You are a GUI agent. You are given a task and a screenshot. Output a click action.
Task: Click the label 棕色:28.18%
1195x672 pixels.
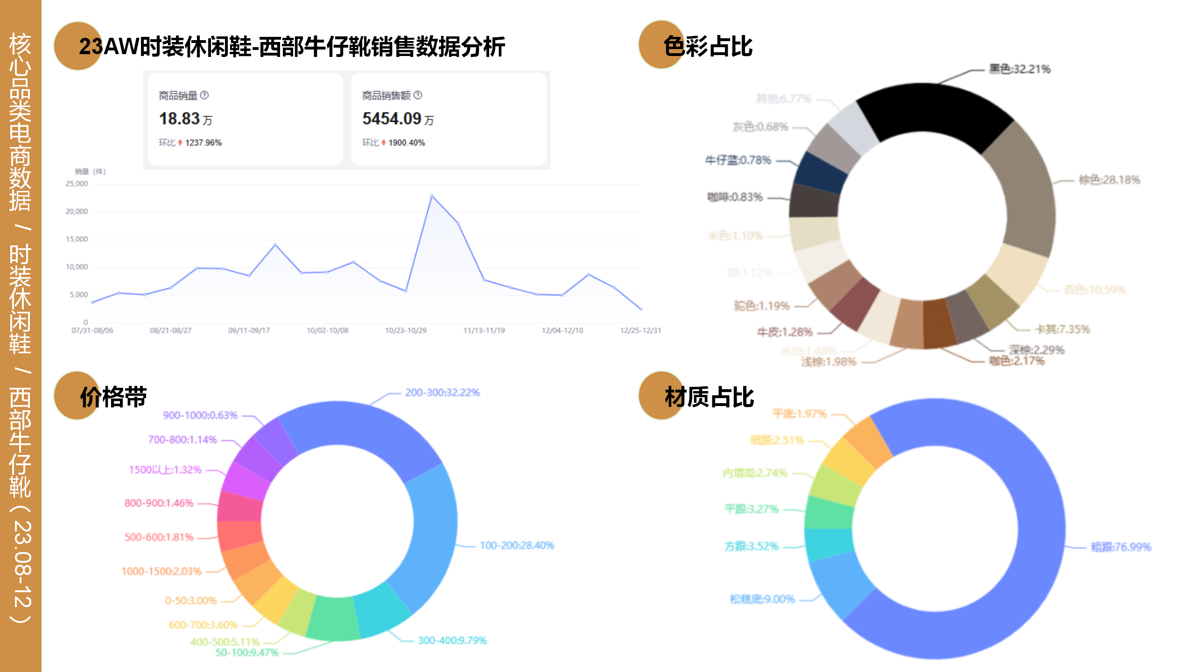point(1109,180)
